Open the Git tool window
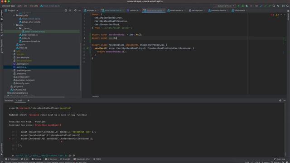 (x=25, y=159)
